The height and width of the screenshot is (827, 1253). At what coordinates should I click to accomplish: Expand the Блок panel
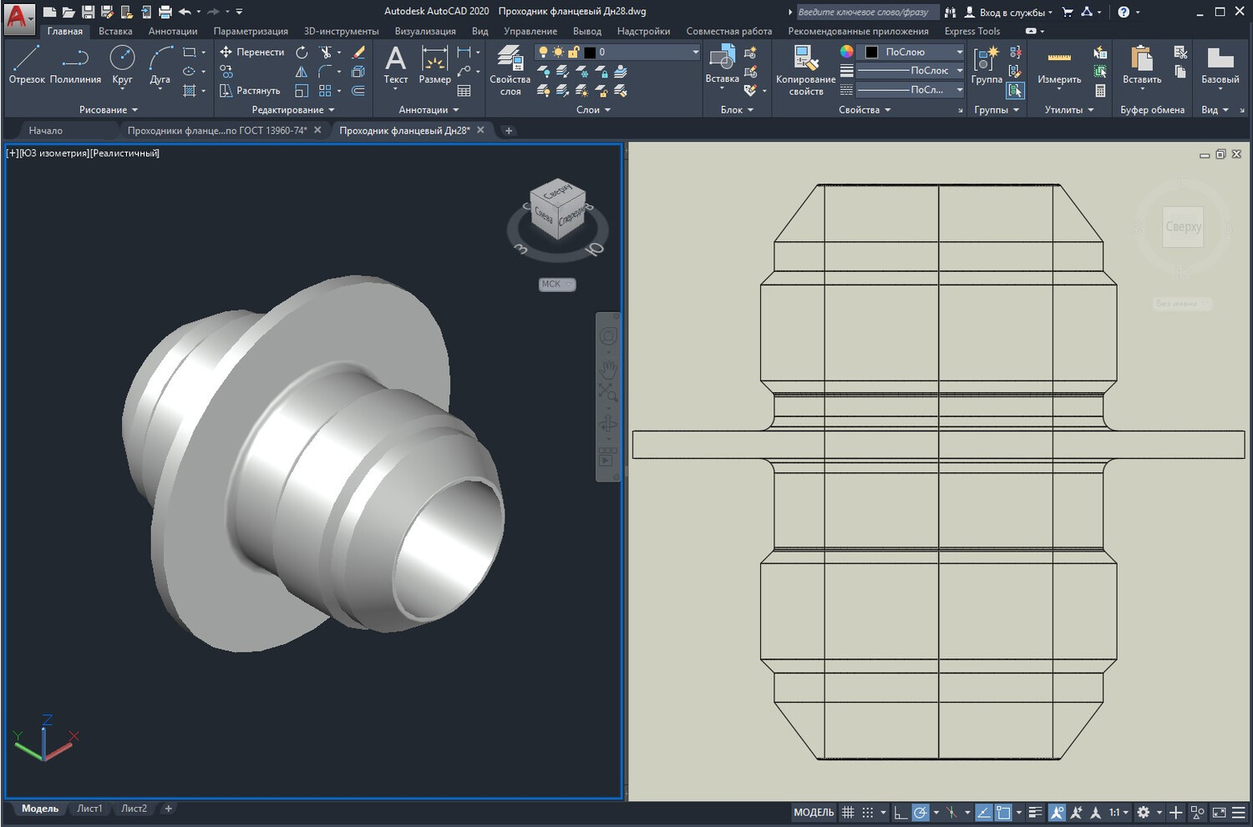point(737,109)
